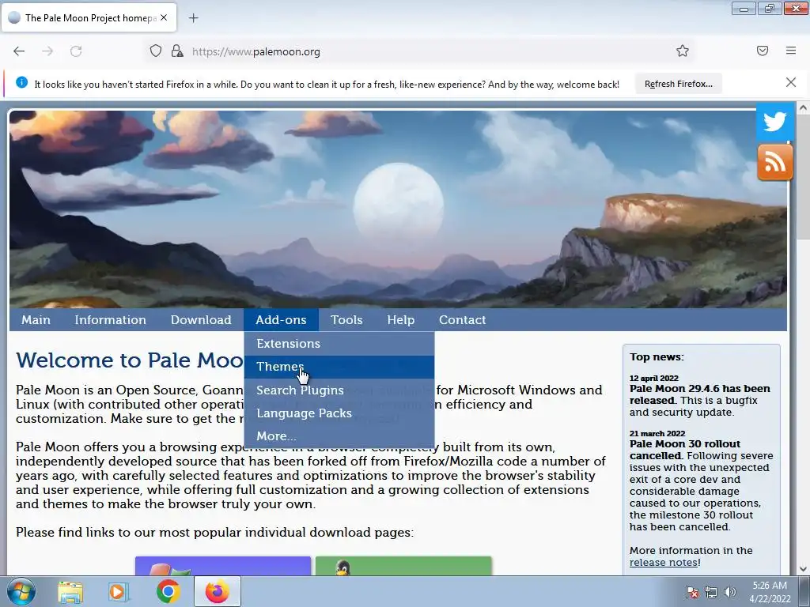Select The Pale Moon Project homepage tab

[x=89, y=17]
